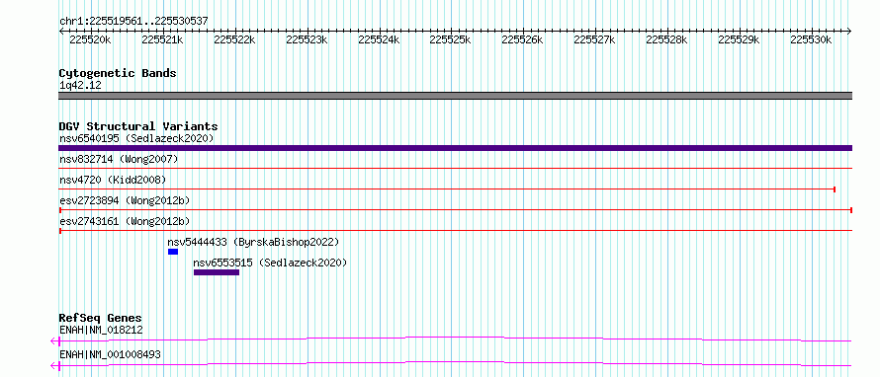
Task: Click the esv2723894 (Wong2012b) label
Action: point(125,200)
